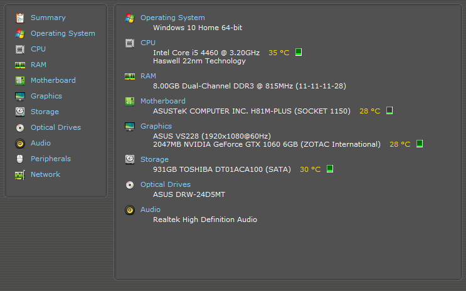Open the Summary section in sidebar
Screen dimensions: 466x291
(x=48, y=18)
